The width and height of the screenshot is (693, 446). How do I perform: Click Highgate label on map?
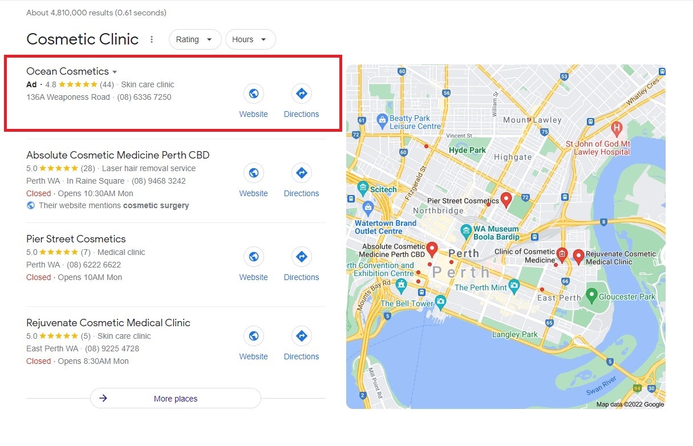[x=513, y=157]
